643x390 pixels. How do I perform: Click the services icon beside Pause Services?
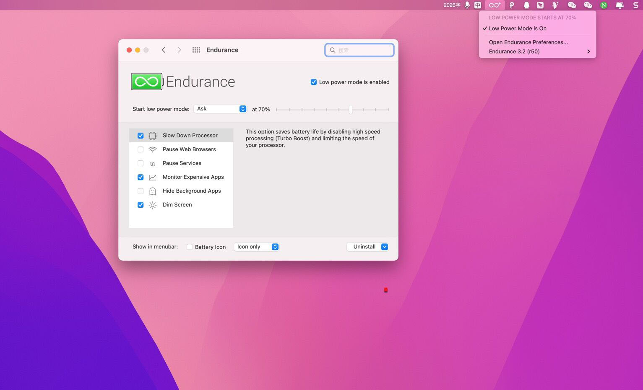153,163
